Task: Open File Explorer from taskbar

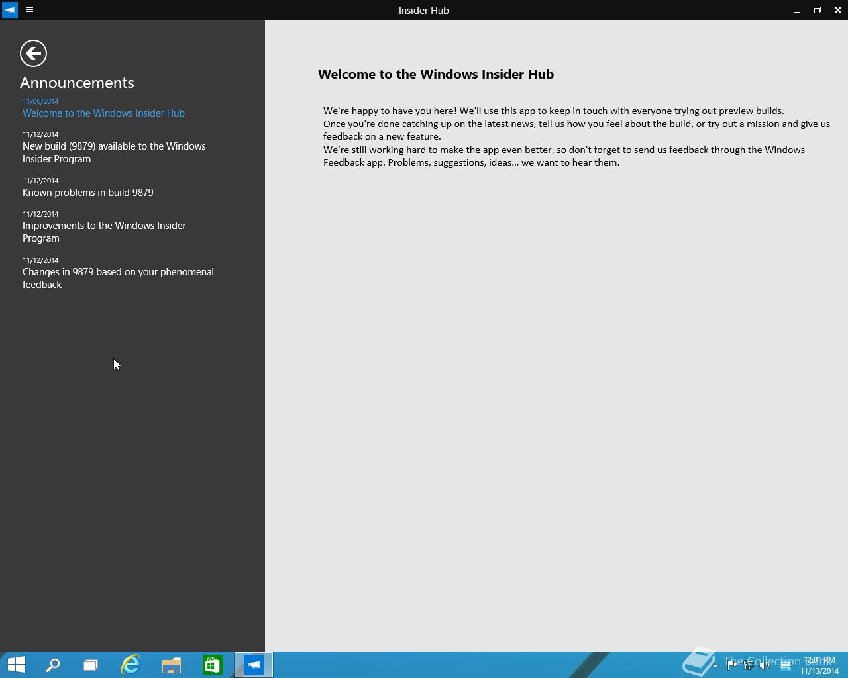Action: tap(171, 665)
